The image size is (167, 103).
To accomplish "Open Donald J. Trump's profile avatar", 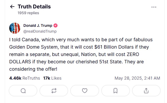I will tap(15, 28).
